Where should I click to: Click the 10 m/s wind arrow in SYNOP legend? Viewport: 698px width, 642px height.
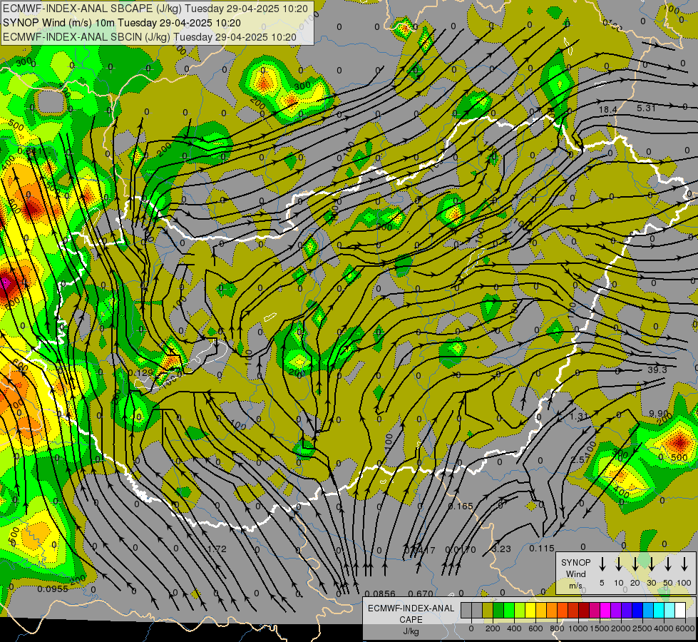pos(618,564)
